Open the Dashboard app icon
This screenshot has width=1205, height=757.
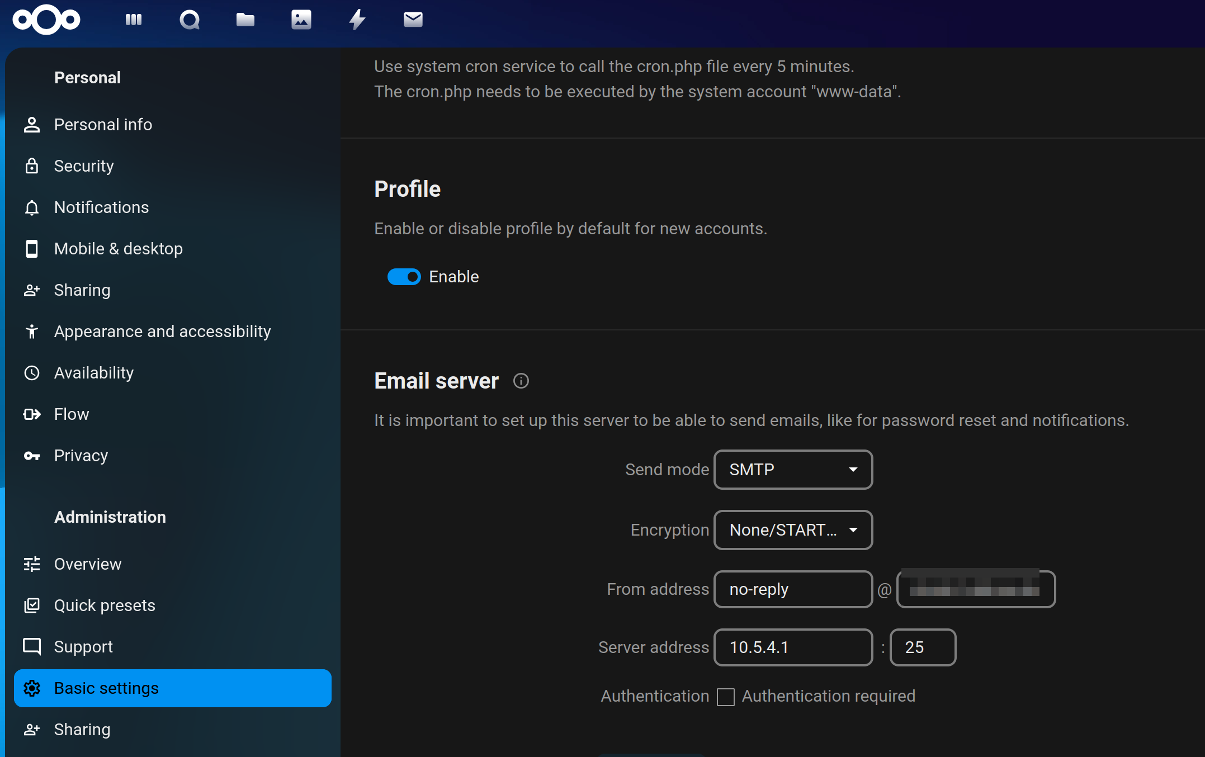click(134, 20)
